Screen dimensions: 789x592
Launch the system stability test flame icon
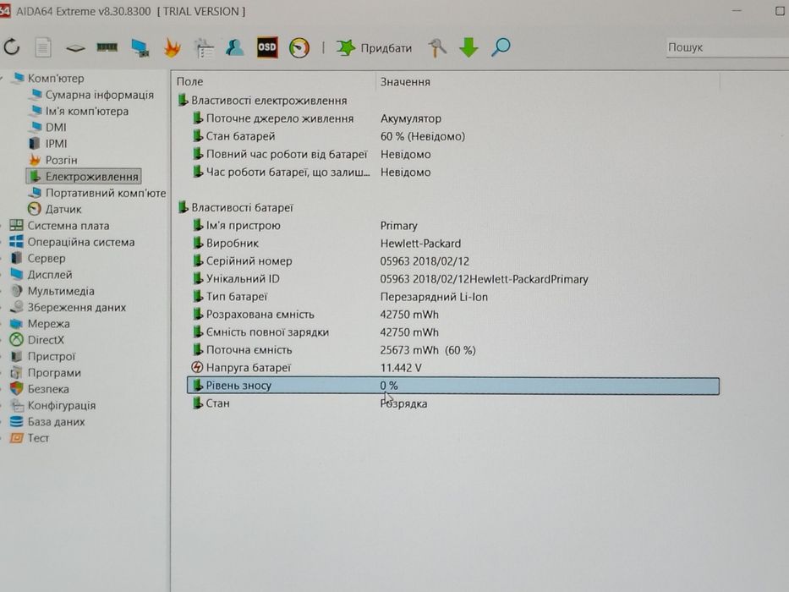pyautogui.click(x=172, y=48)
